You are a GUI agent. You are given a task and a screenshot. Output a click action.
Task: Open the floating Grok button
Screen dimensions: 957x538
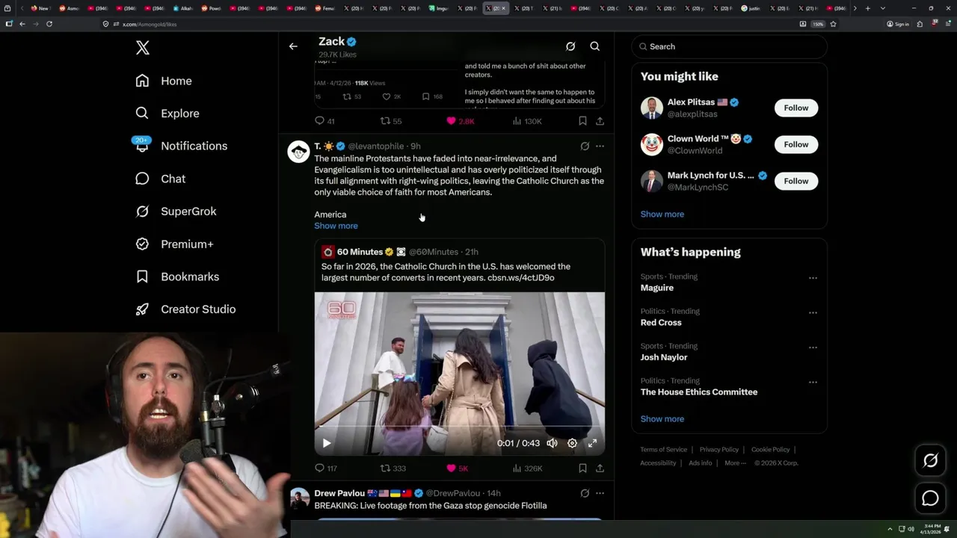930,461
